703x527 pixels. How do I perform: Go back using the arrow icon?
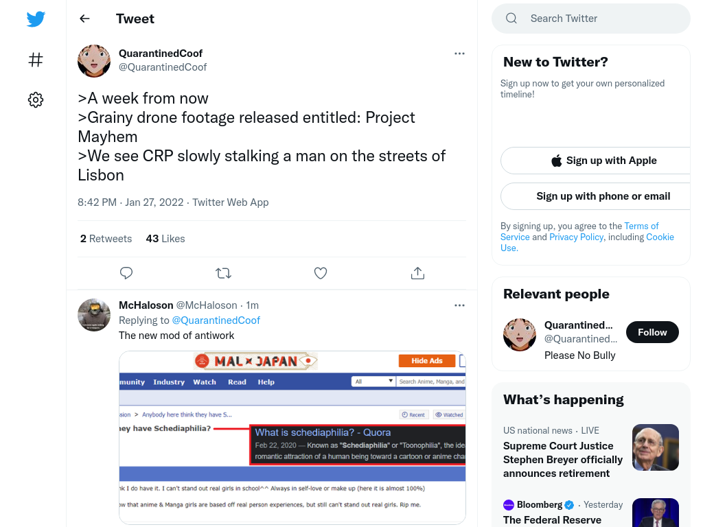(84, 19)
